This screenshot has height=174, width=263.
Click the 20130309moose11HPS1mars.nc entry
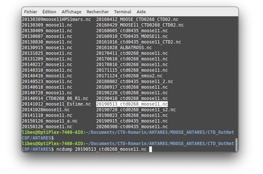click(56, 19)
